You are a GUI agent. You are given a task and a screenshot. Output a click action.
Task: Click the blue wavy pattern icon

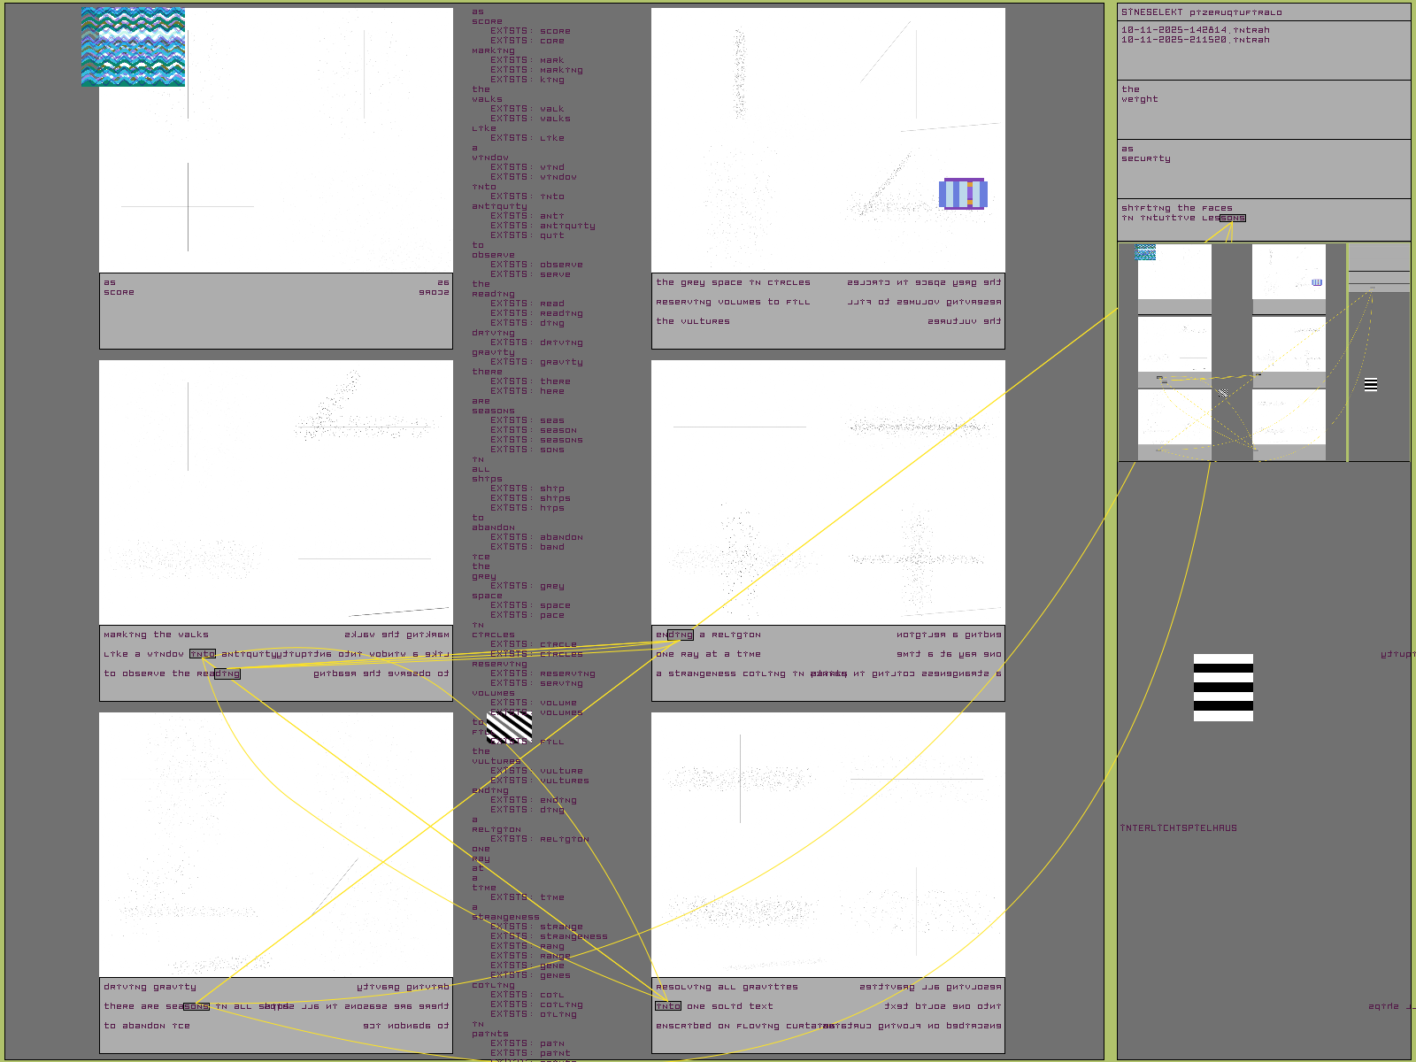133,47
